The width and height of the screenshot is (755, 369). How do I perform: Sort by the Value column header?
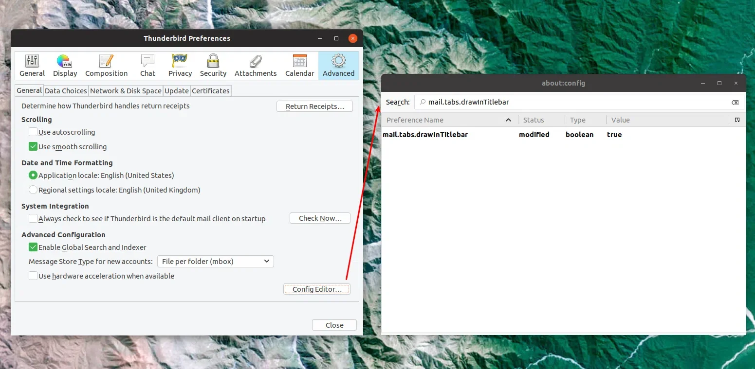pyautogui.click(x=667, y=120)
